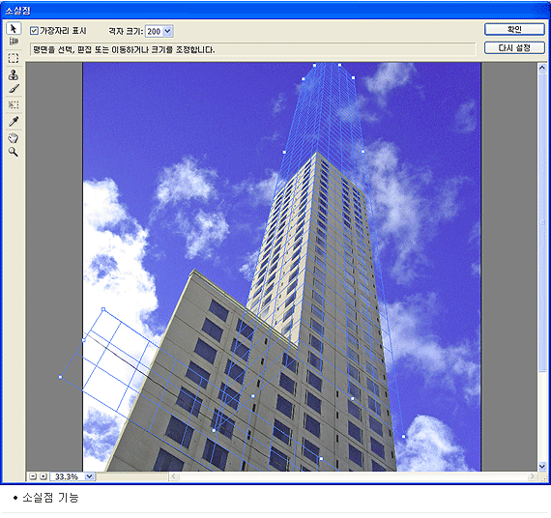The image size is (551, 518).
Task: Click the plane corner handle at tower top
Action: tap(314, 65)
